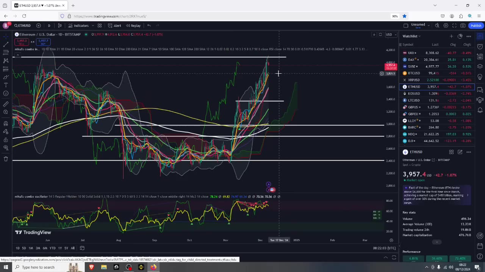Select XRPUSD in the watchlist

437,80
